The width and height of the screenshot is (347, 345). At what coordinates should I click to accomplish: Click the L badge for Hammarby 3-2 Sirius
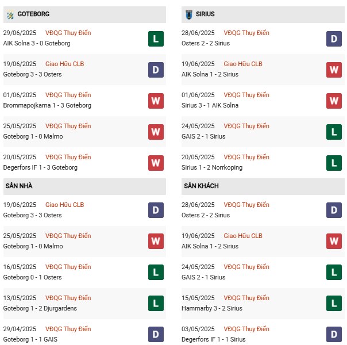[x=334, y=304]
